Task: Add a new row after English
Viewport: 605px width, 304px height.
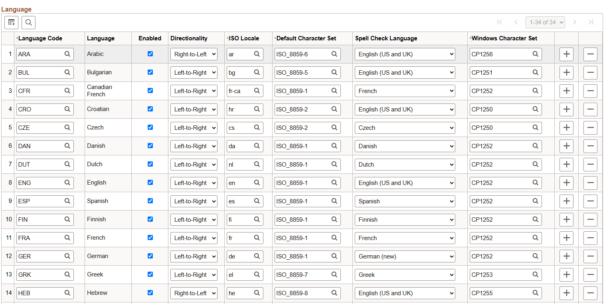Action: pos(566,183)
